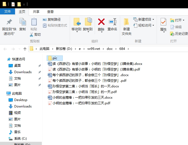Expand the chevron after 此电脑 in the path
Viewport: 188px width, 145px height.
click(x=53, y=49)
